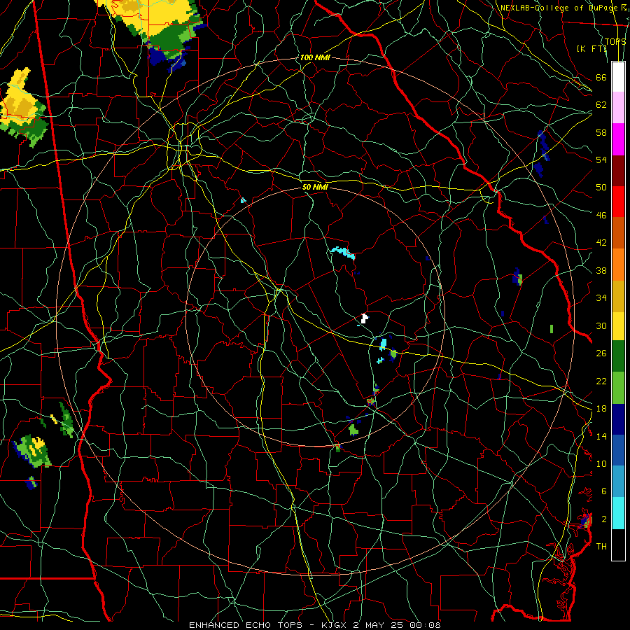This screenshot has width=630, height=630.
Task: Click the elongated cyan echo inside 50 NMI ring
Action: [343, 253]
